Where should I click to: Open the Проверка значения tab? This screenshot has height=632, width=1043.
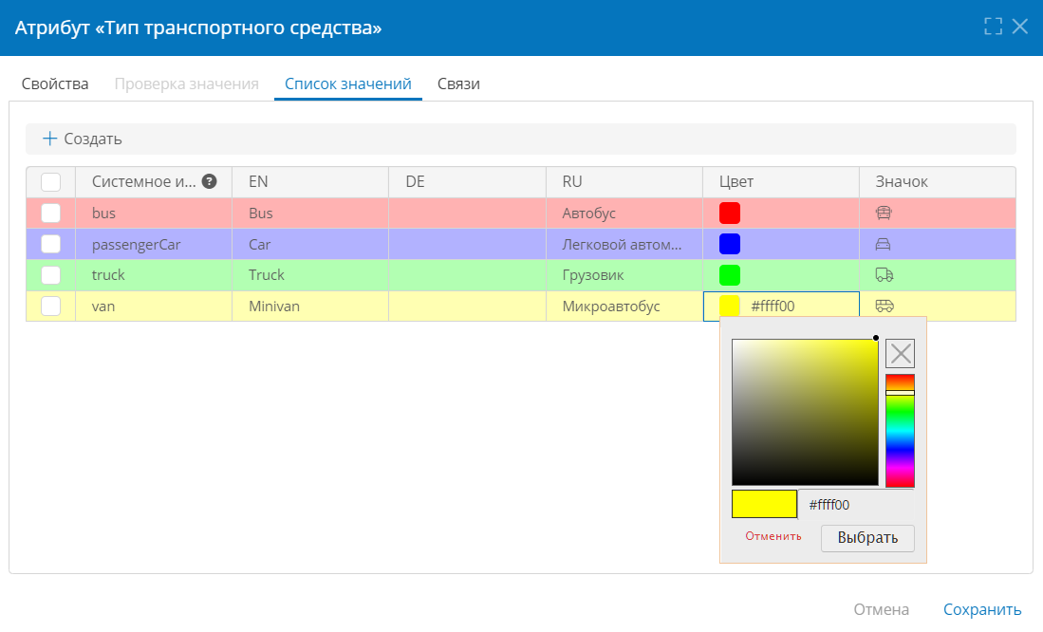(186, 84)
